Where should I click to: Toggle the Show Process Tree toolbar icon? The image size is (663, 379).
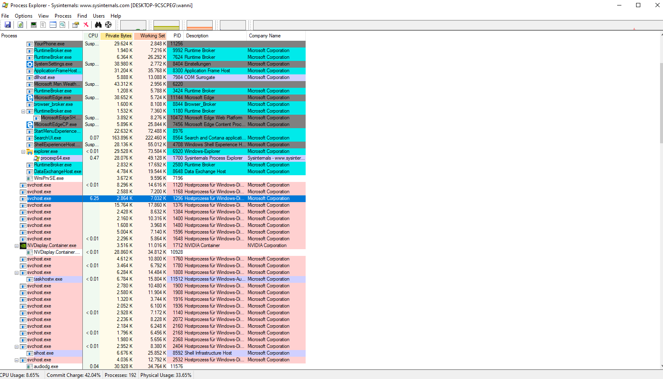tap(43, 25)
